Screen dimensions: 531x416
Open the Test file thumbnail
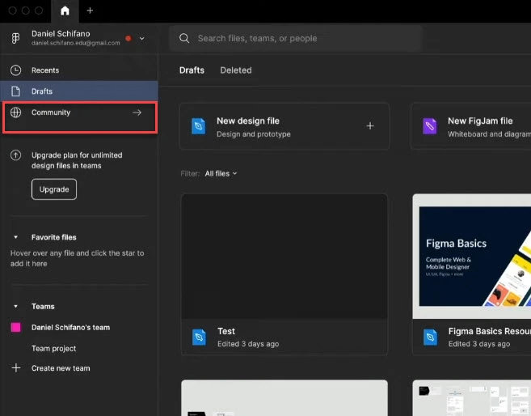(x=284, y=257)
